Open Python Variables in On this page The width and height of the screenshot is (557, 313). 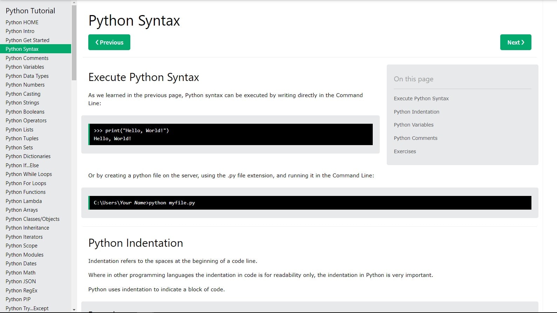[x=413, y=125]
